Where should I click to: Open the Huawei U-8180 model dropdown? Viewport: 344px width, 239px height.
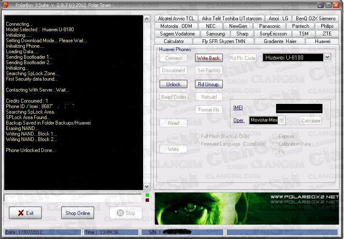tap(327, 57)
